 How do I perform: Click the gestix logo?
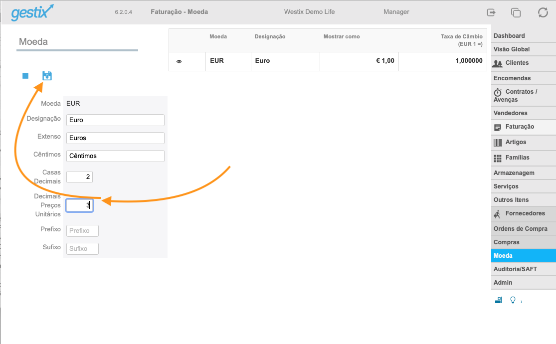pyautogui.click(x=32, y=13)
